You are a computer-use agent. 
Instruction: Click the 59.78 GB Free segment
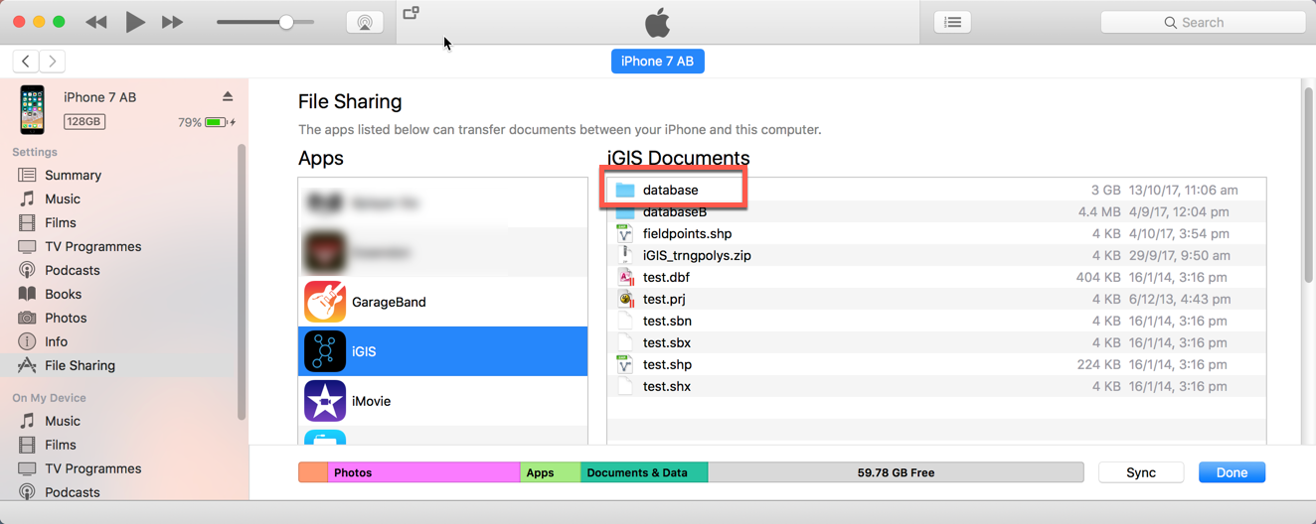pyautogui.click(x=896, y=472)
